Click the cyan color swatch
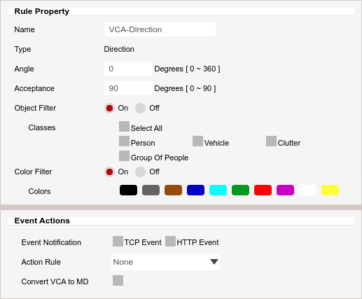Screen dimensions: 362x299 [x=218, y=190]
